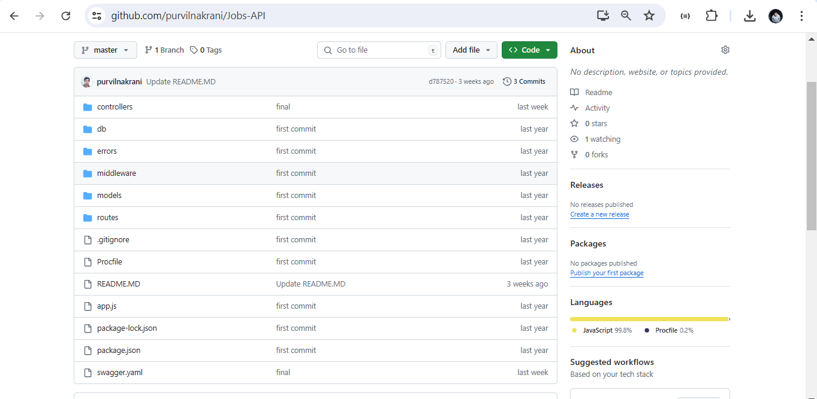Click the yellow JavaScript language bar
The height and width of the screenshot is (399, 817).
pos(649,319)
